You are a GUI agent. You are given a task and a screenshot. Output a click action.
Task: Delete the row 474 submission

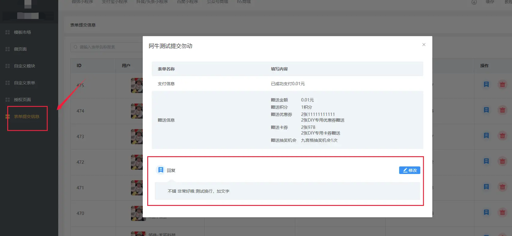click(x=502, y=110)
